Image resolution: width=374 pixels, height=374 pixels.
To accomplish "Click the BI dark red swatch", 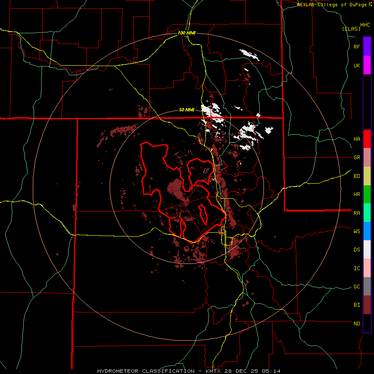I will [367, 305].
